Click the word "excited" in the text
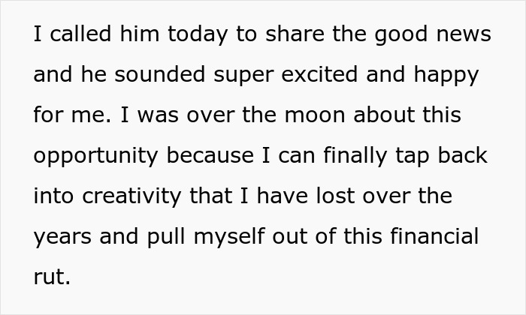 pyautogui.click(x=319, y=74)
